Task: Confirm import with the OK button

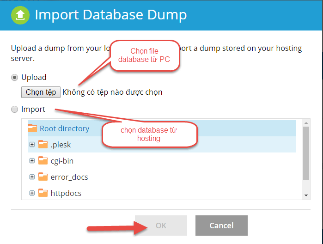Action: (161, 226)
